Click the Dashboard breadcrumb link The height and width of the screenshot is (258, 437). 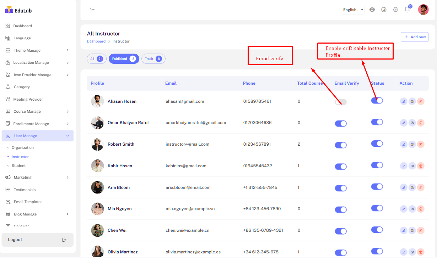coord(96,41)
